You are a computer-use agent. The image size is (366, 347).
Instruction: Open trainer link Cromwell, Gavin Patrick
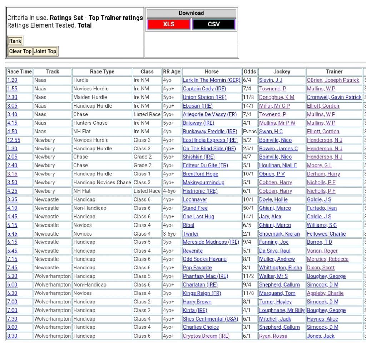334,97
